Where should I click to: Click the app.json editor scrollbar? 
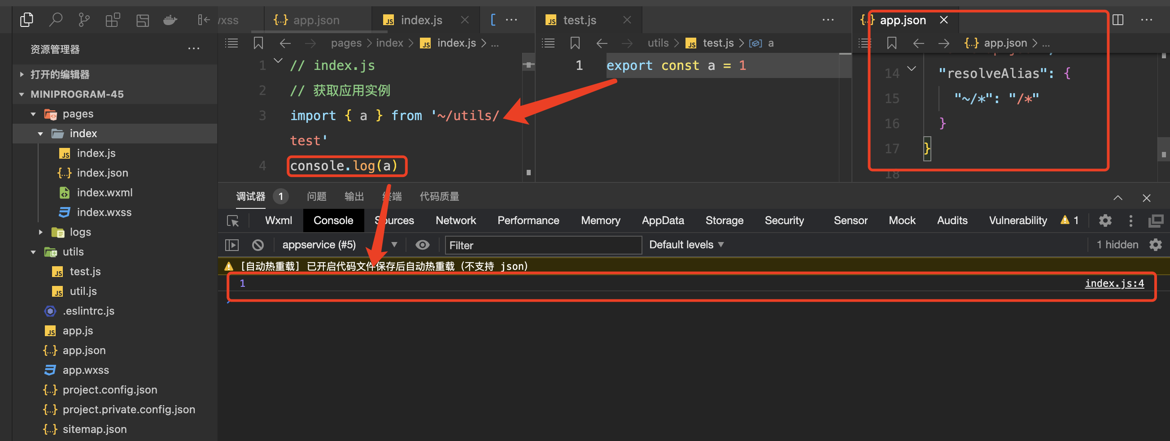(1164, 118)
